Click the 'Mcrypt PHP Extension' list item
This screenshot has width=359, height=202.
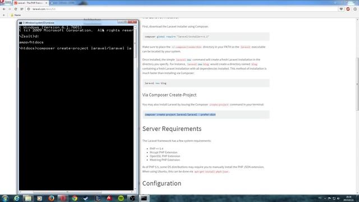[x=163, y=152]
